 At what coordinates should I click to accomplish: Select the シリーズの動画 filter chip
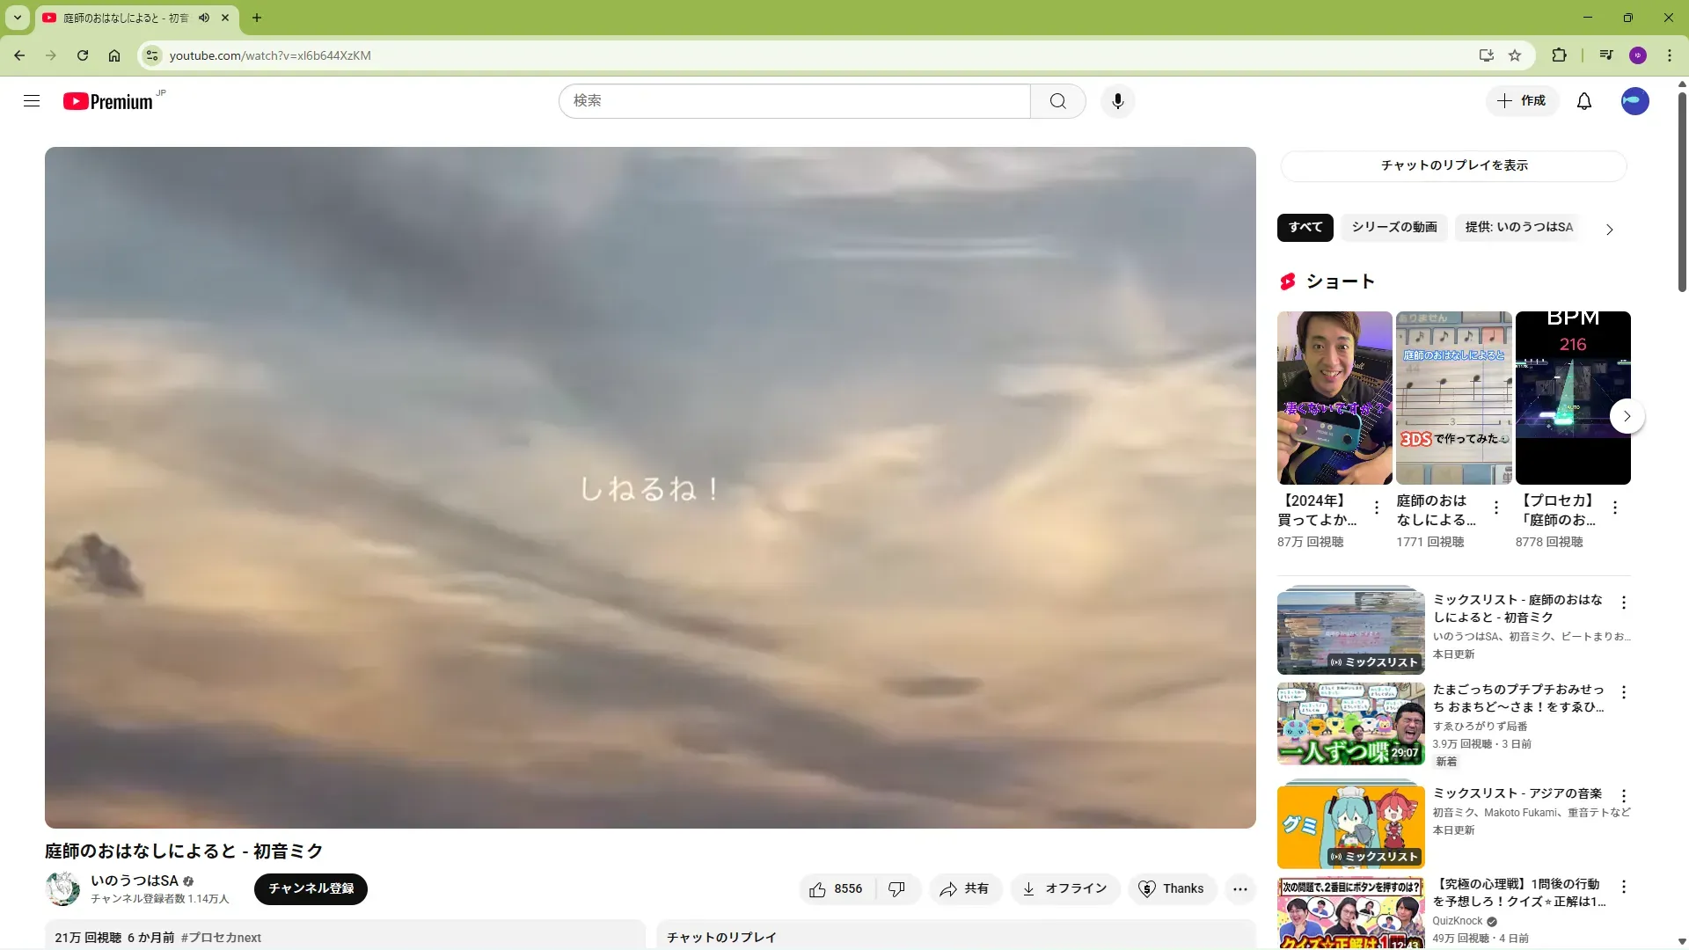[1393, 227]
